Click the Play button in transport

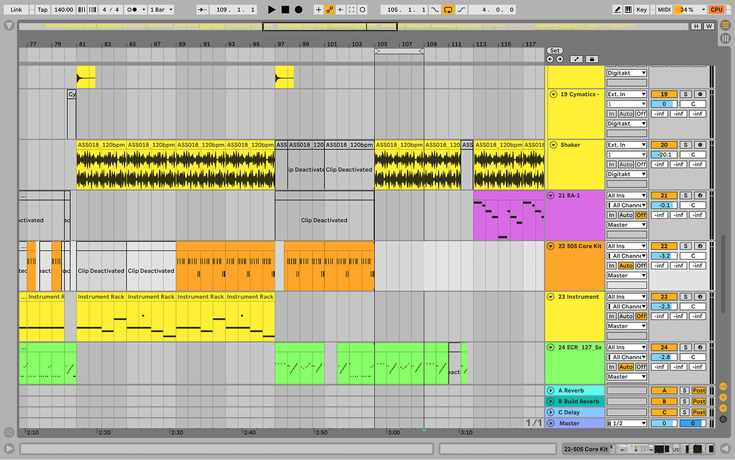coord(271,10)
